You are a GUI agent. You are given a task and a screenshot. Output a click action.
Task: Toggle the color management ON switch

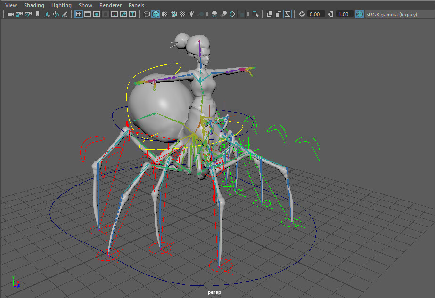[x=360, y=14]
